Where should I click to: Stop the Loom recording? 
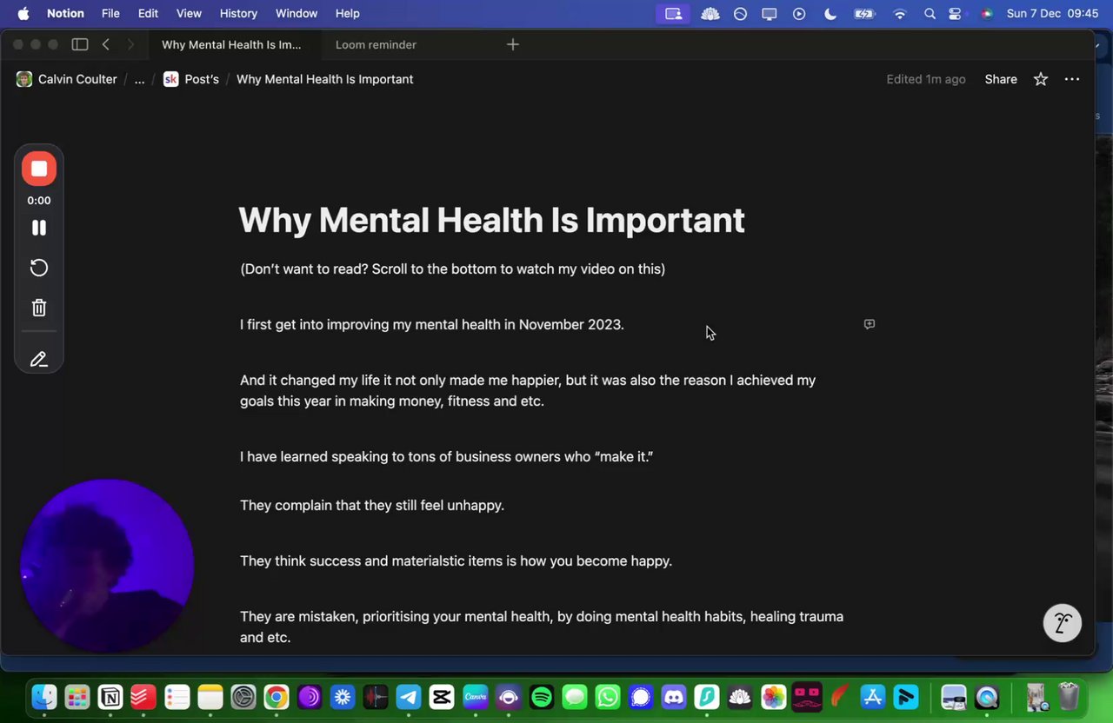39,169
